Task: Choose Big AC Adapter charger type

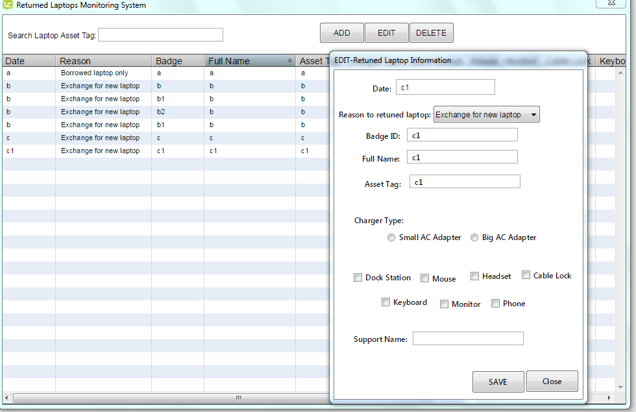Action: (x=474, y=237)
